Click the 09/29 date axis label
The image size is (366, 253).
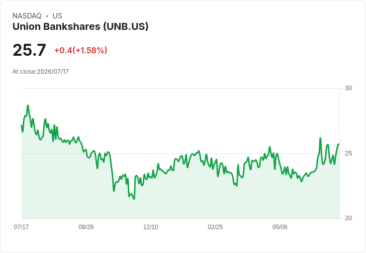point(86,227)
